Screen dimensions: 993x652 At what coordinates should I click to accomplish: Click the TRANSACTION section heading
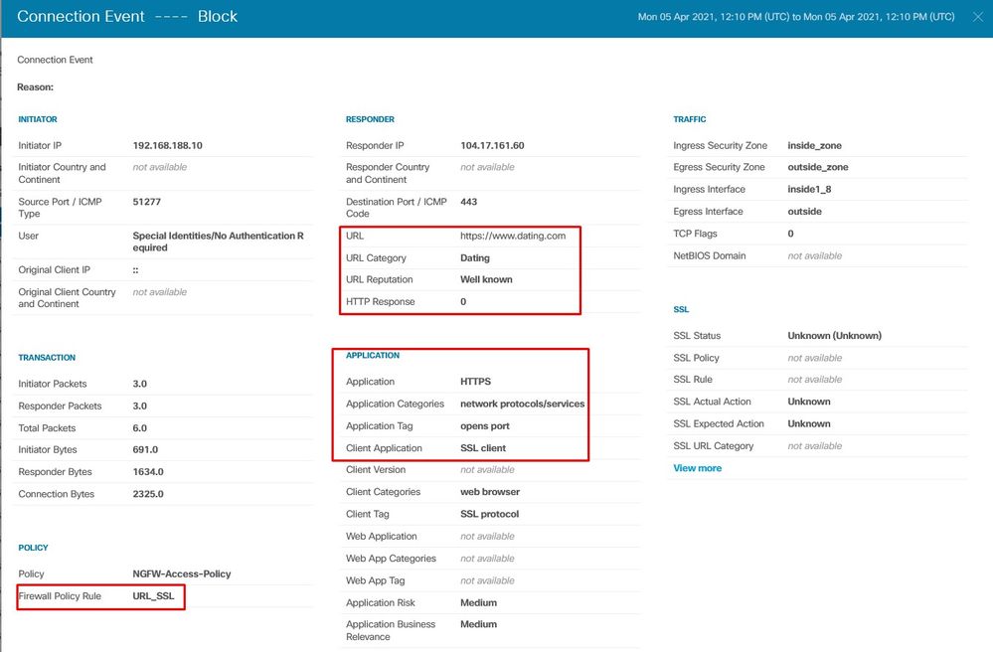(47, 358)
